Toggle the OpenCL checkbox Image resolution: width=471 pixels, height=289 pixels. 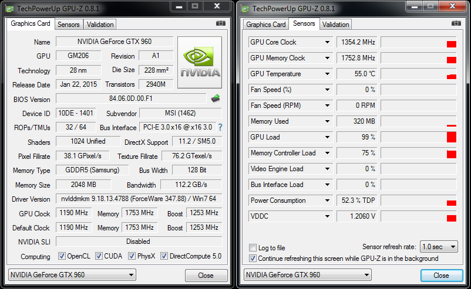coord(62,256)
